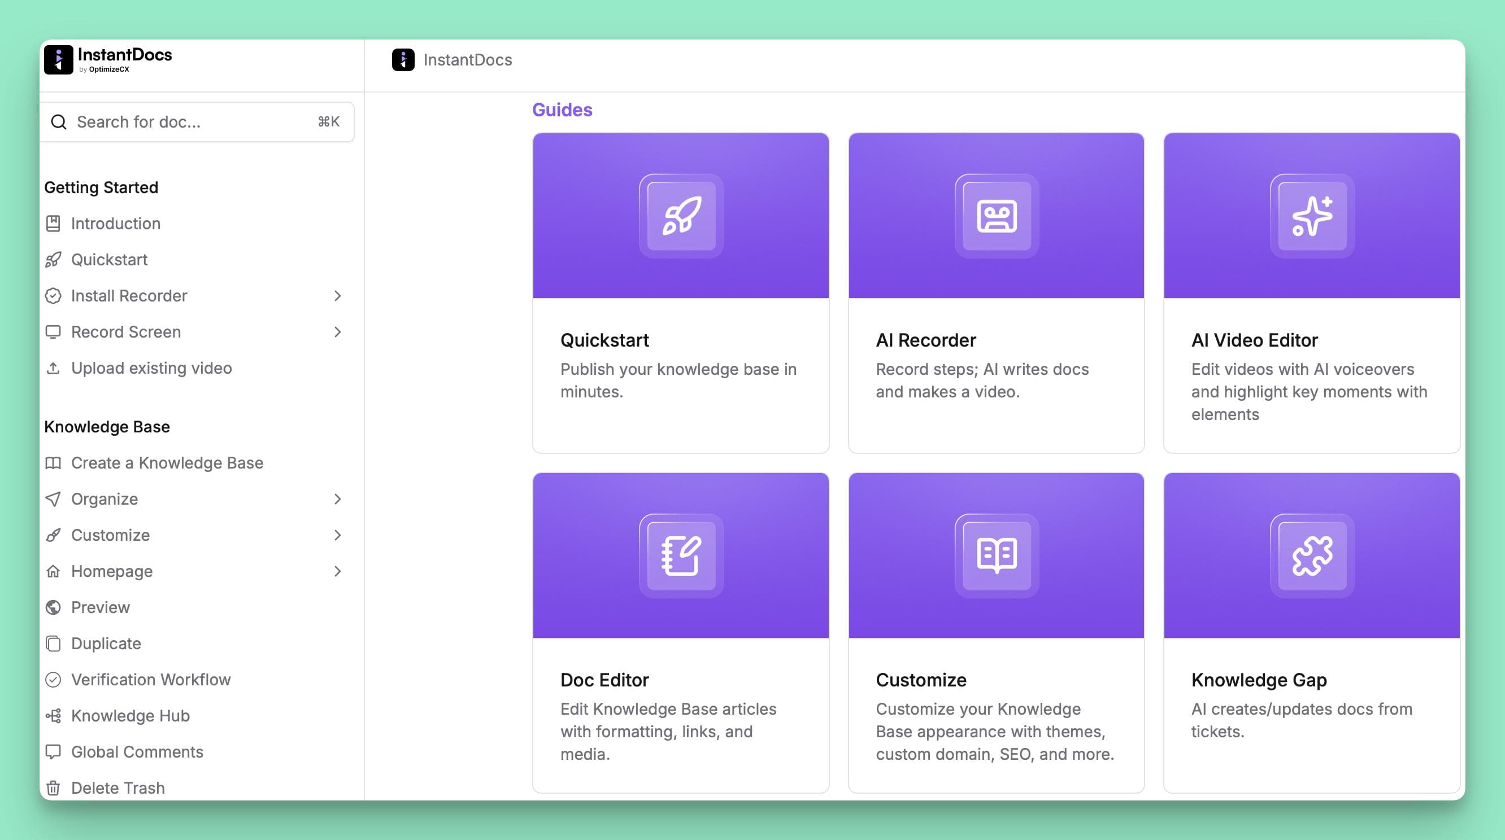Screen dimensions: 1505x840
Task: Select Knowledge Hub in the sidebar
Action: point(130,716)
